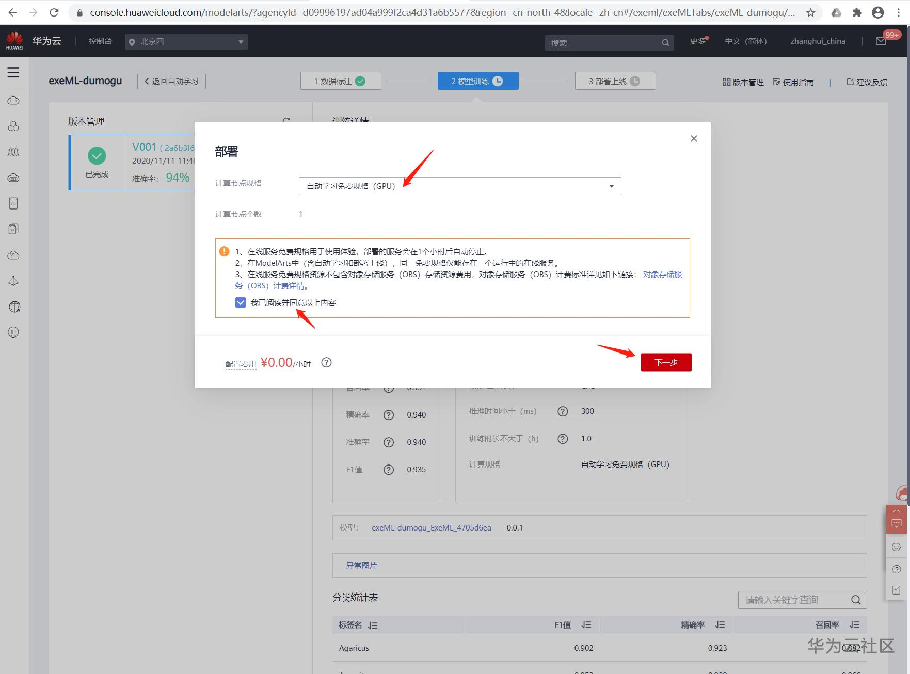Click the browser back arrow
This screenshot has width=910, height=674.
click(12, 12)
